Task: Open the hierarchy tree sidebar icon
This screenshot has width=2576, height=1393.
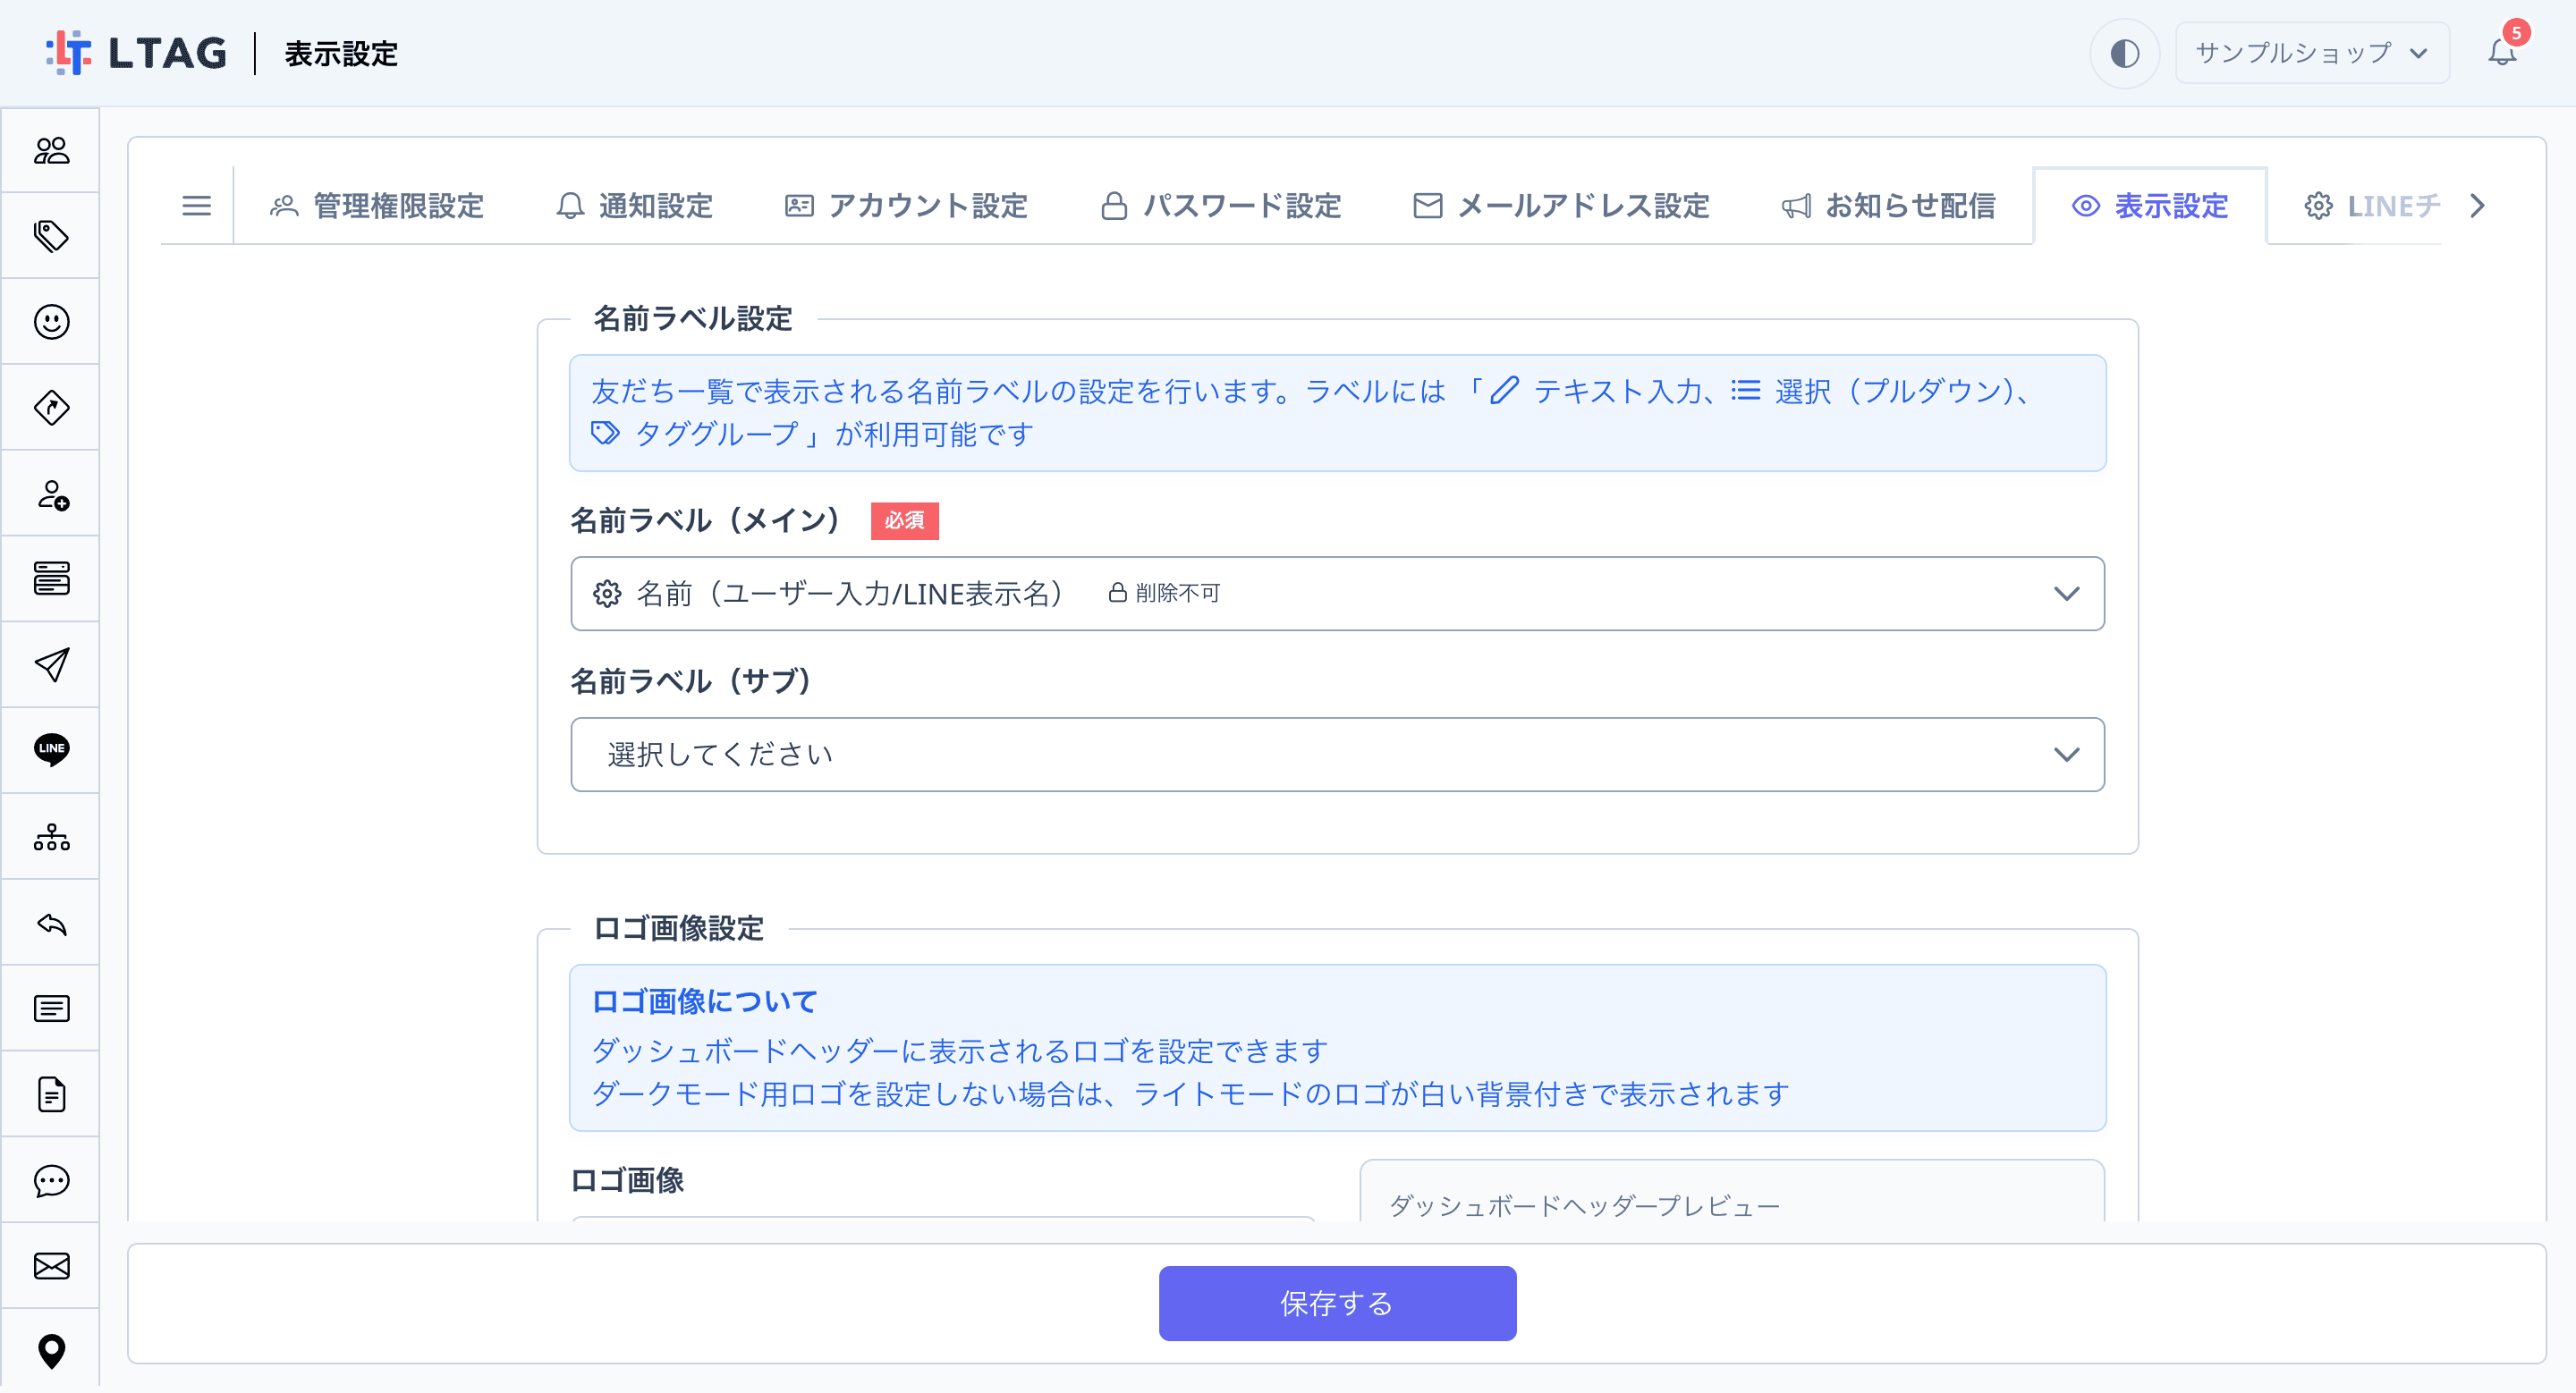Action: pos(51,836)
